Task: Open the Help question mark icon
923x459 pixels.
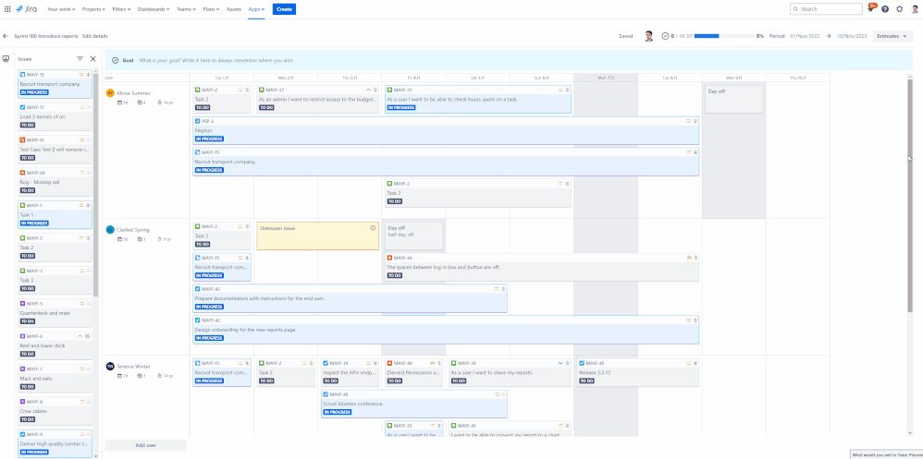Action: 885,9
